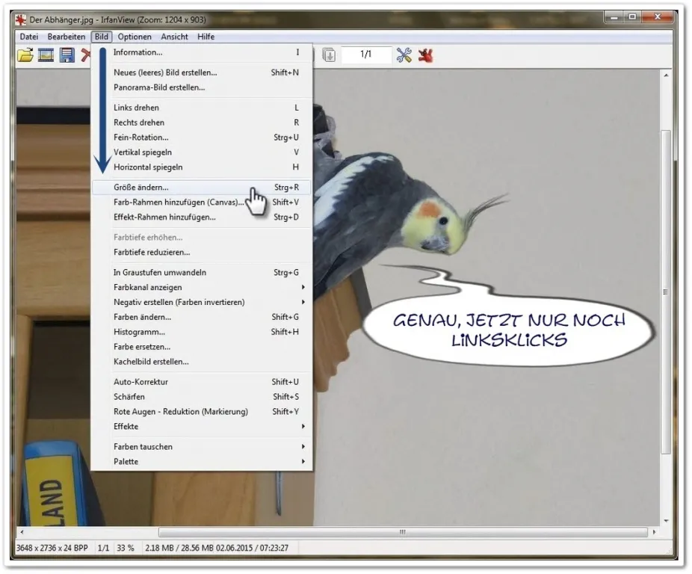Click the vertical scrollbar thumb
692x574 pixels.
(666, 291)
